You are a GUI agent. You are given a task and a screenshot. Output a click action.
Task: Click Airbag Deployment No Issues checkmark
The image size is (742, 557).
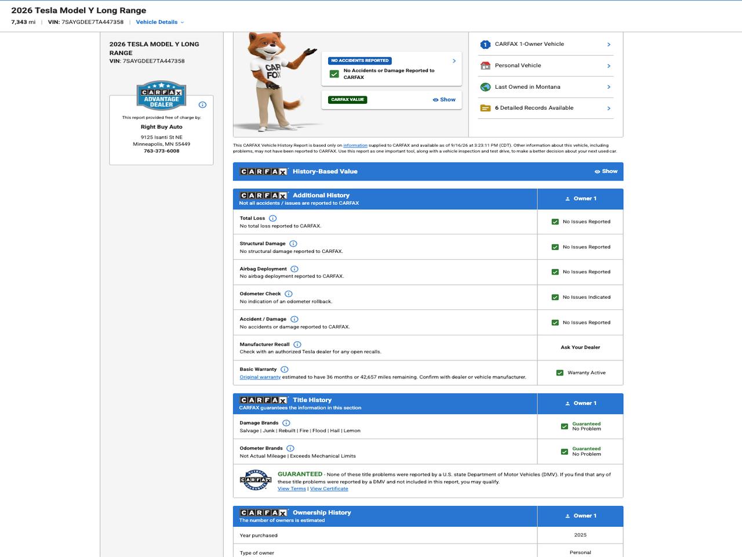(x=555, y=272)
